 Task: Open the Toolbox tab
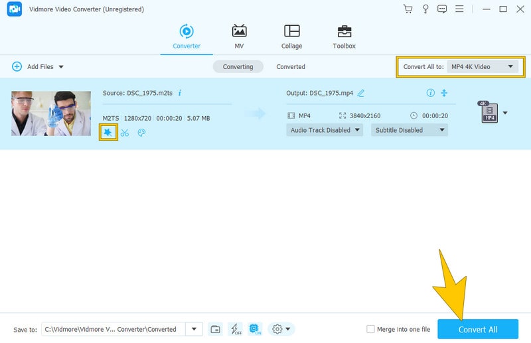point(344,36)
